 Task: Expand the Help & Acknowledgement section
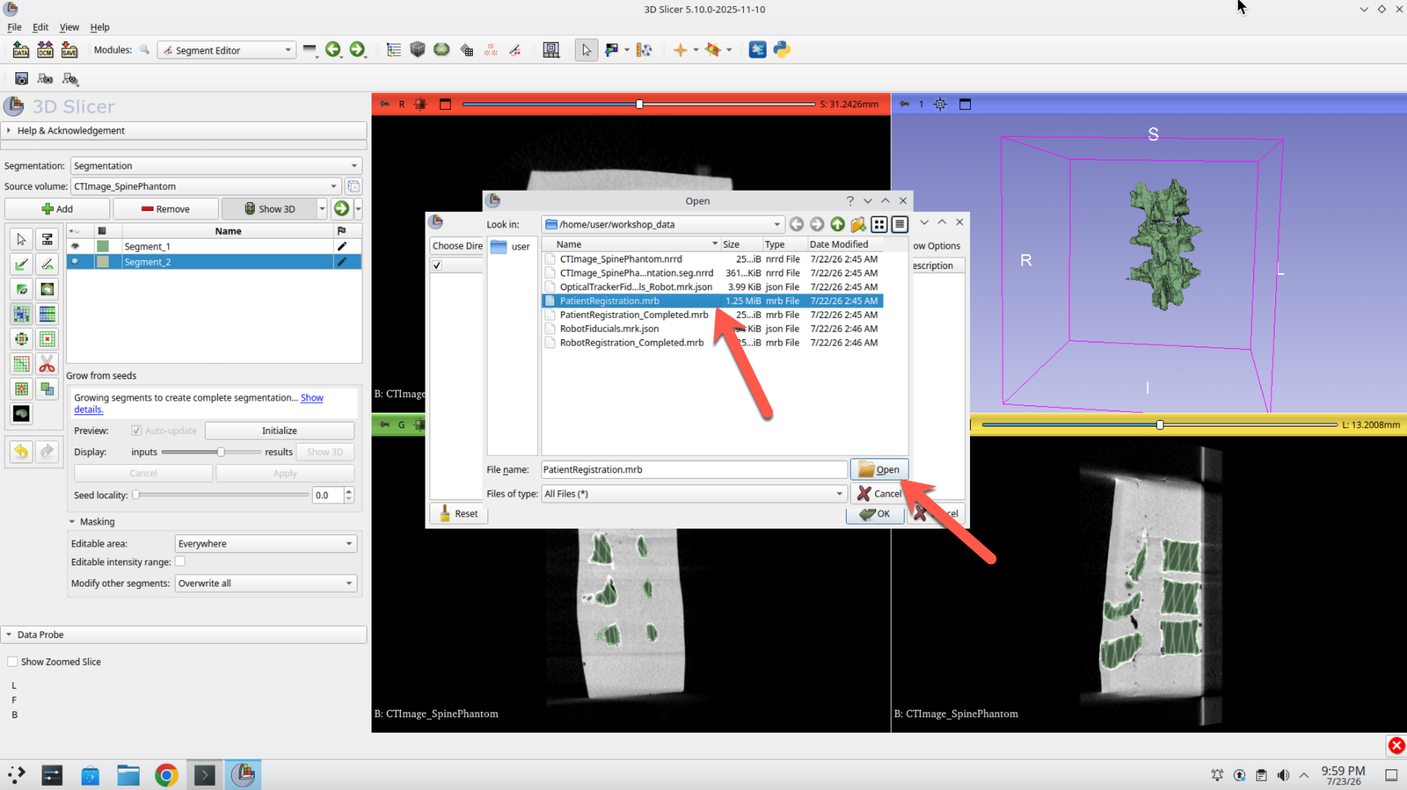click(x=184, y=131)
